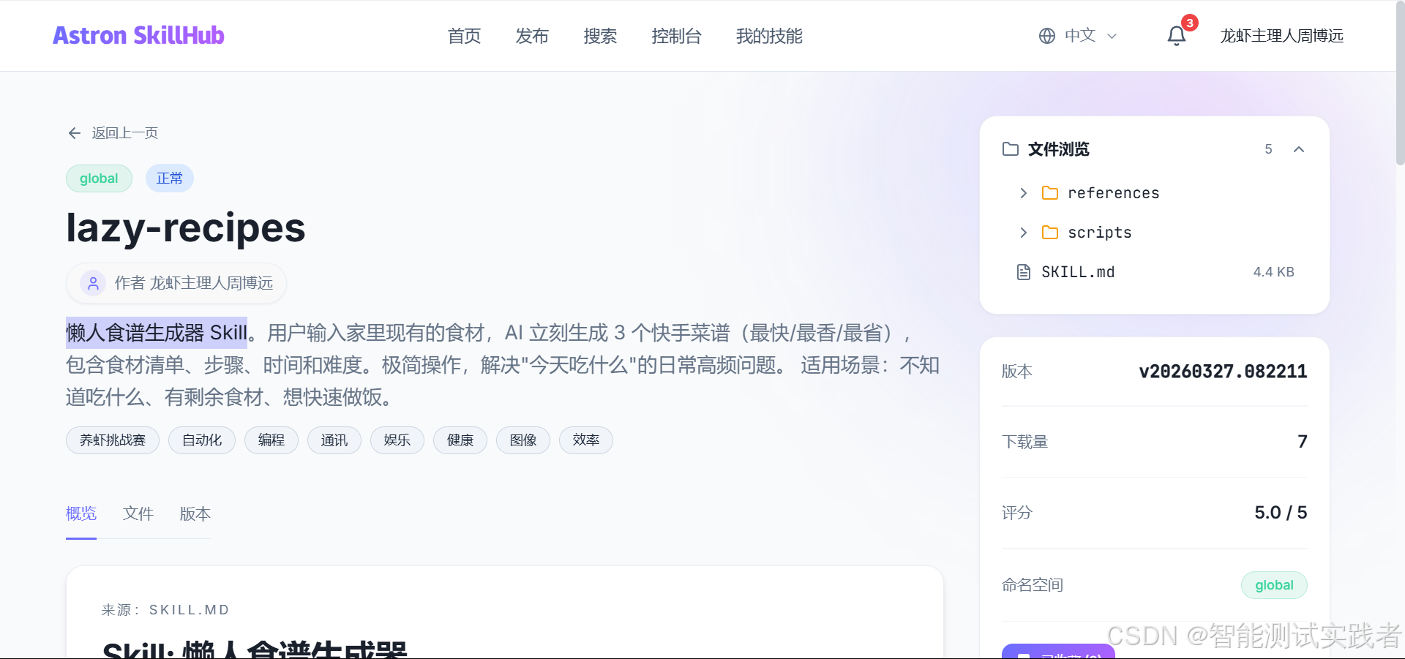Click the SKILL.md document icon
This screenshot has width=1405, height=659.
tap(1024, 272)
